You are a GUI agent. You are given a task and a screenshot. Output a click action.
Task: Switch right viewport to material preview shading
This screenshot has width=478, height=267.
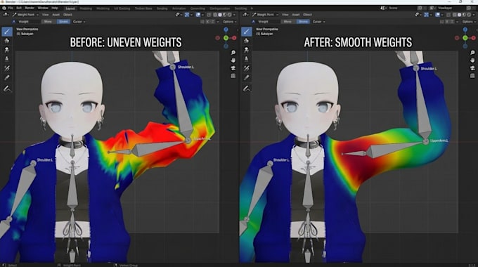pyautogui.click(x=464, y=15)
